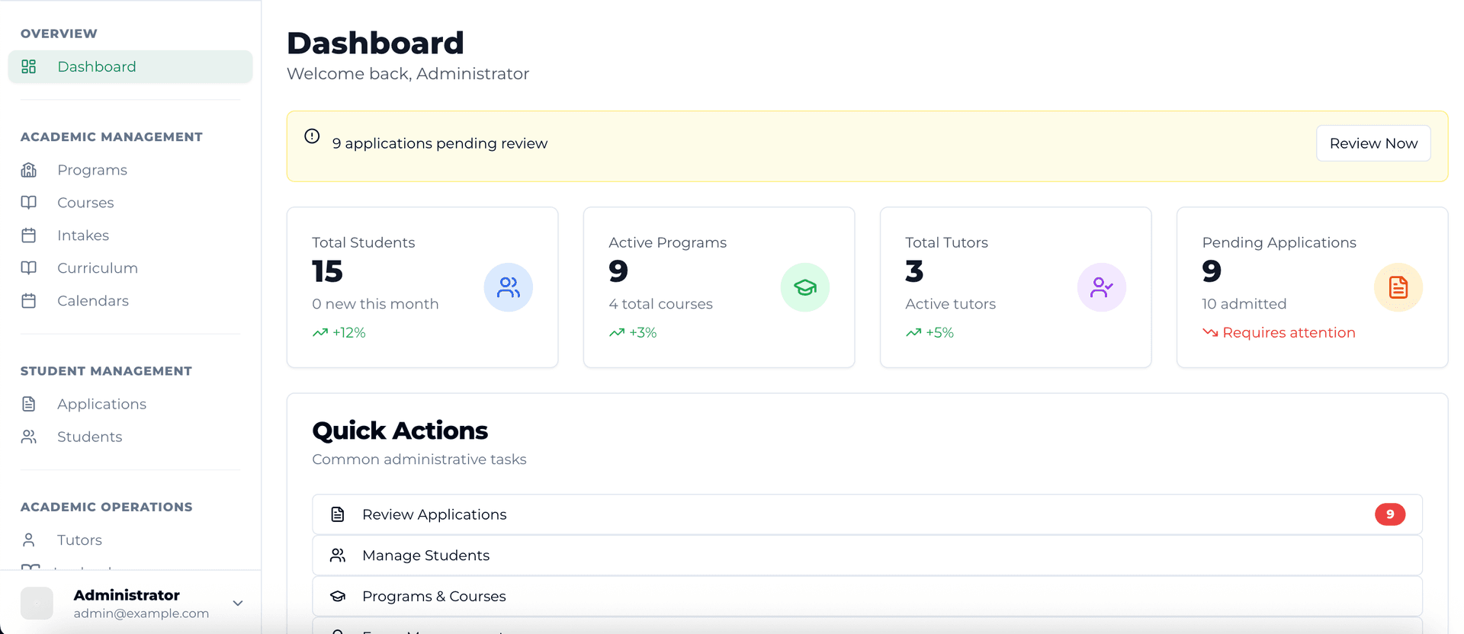Select Curriculum in the sidebar

[130, 268]
